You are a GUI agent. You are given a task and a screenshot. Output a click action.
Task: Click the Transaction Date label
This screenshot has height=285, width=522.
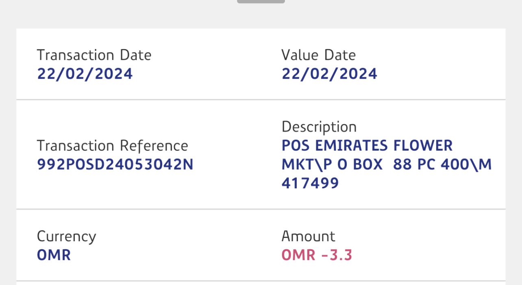(94, 55)
